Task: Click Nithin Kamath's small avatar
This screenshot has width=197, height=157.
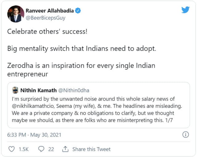Action: pyautogui.click(x=15, y=90)
